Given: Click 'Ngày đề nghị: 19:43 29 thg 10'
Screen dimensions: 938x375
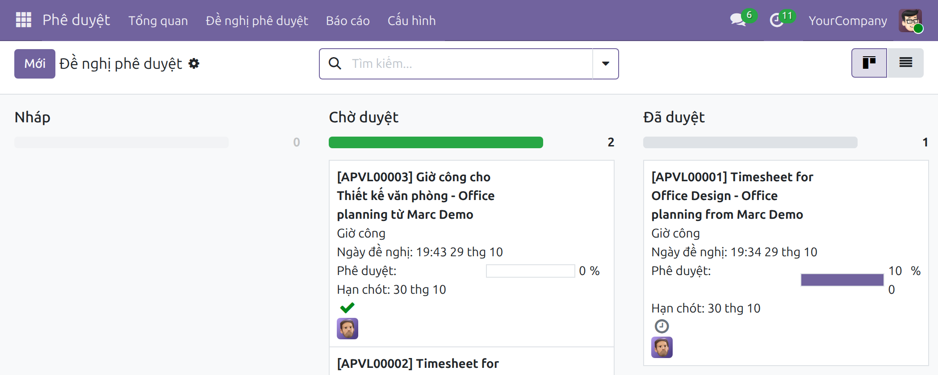Looking at the screenshot, I should (420, 252).
